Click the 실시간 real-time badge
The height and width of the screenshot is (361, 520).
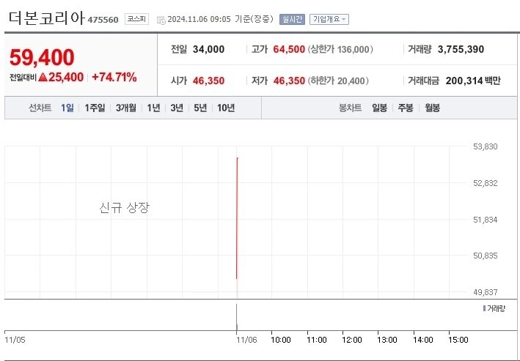(291, 20)
